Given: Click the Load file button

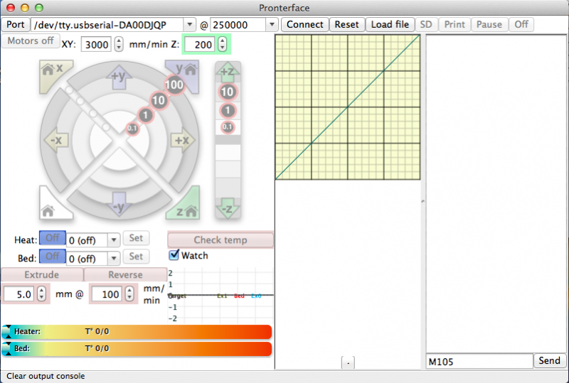Looking at the screenshot, I should (390, 24).
